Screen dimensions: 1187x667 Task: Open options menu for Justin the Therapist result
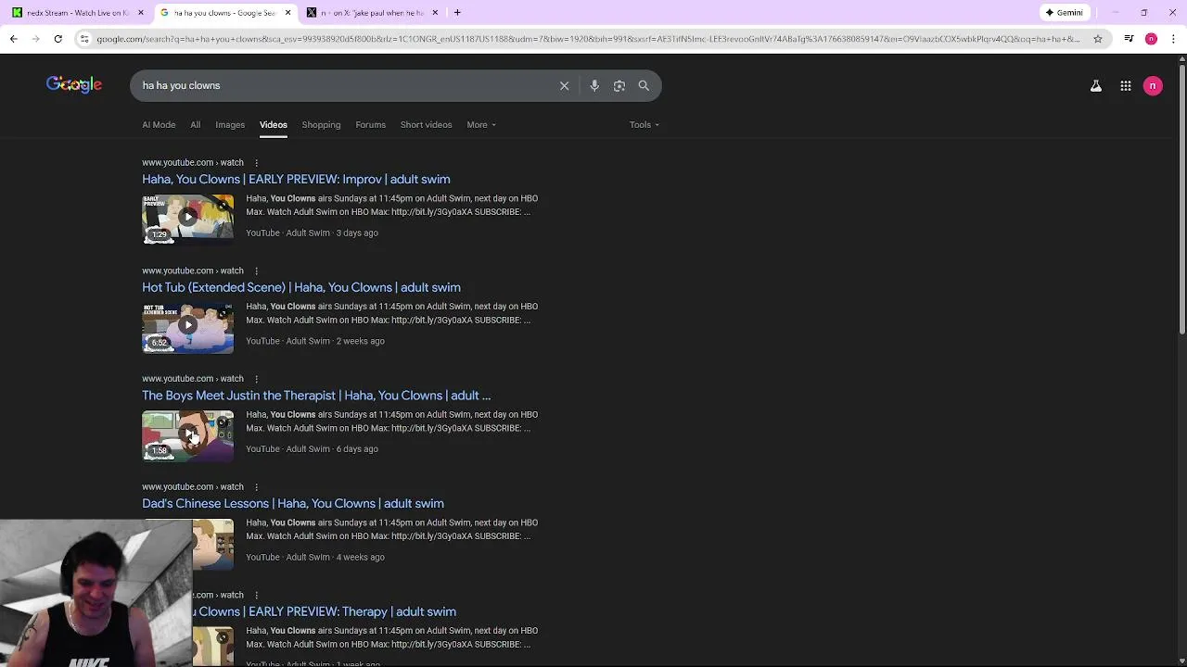click(x=256, y=379)
